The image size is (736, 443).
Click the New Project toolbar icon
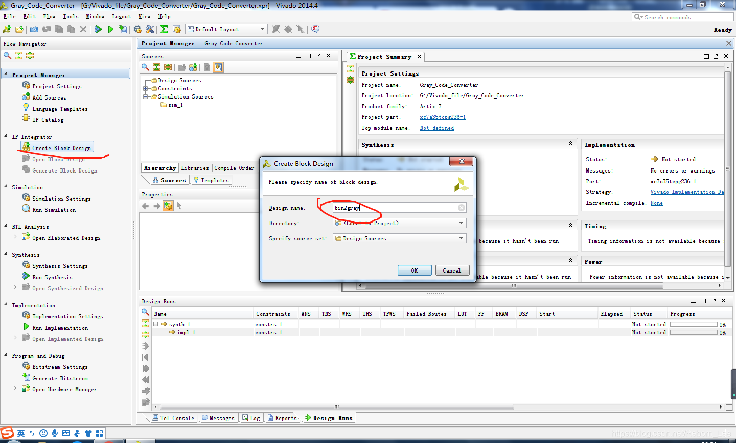[7, 30]
